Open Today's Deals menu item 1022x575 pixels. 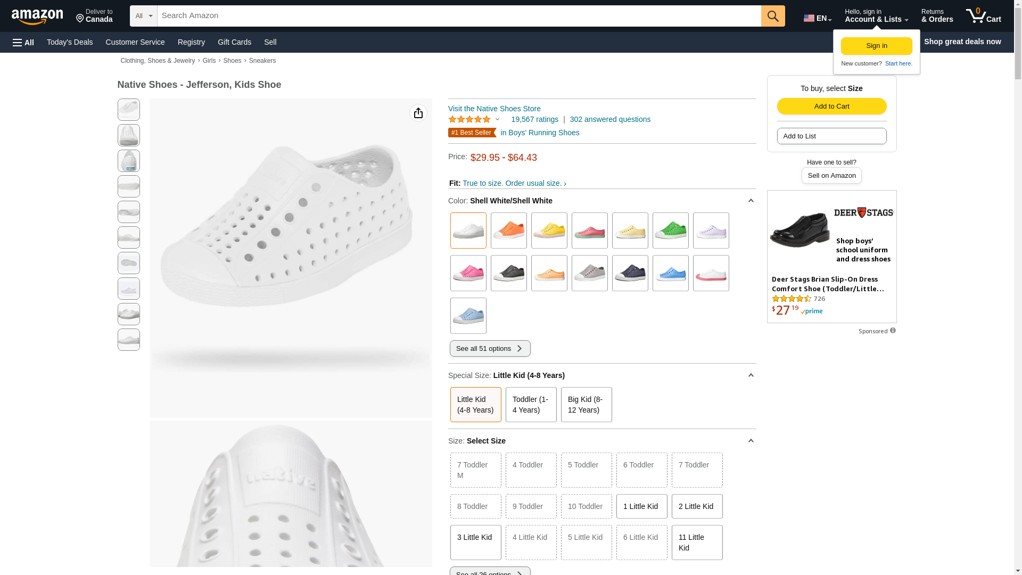click(x=70, y=42)
